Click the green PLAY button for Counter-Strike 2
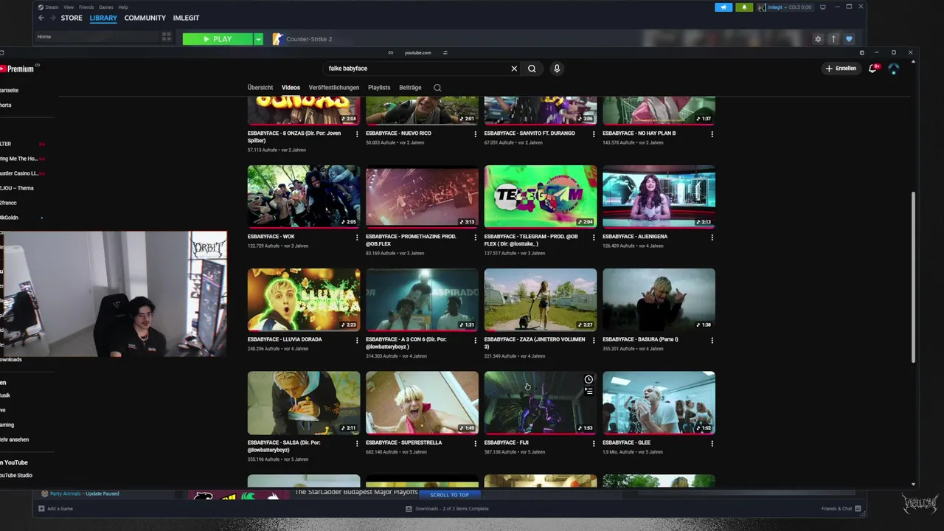944x531 pixels. coord(218,39)
